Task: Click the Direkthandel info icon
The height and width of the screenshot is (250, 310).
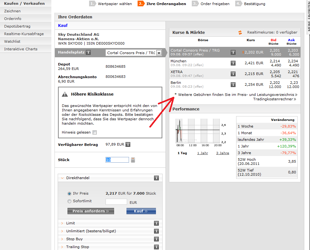Action: coord(156,178)
